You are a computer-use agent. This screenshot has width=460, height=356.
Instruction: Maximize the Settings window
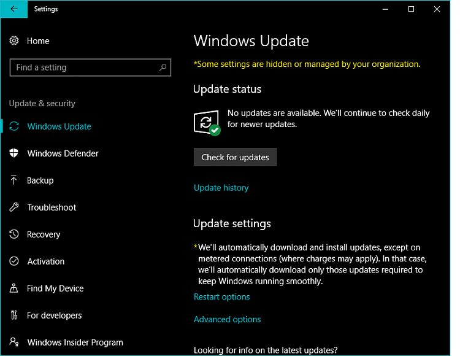point(411,9)
